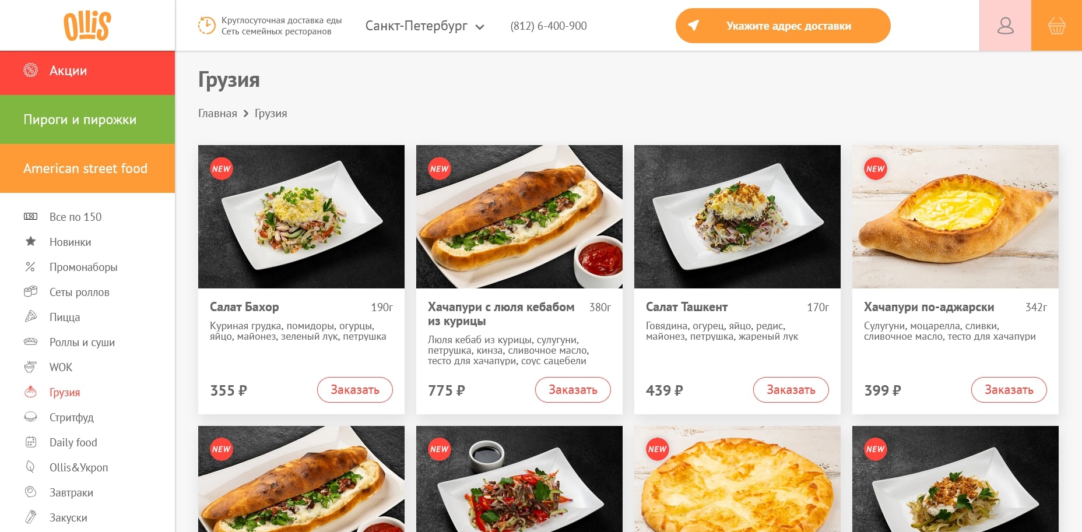The image size is (1082, 532).
Task: Click the WOK bowl icon
Action: point(30,367)
